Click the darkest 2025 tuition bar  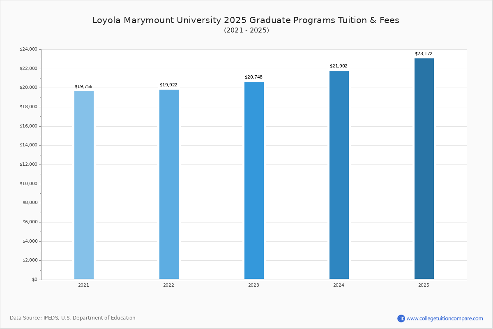pos(424,169)
